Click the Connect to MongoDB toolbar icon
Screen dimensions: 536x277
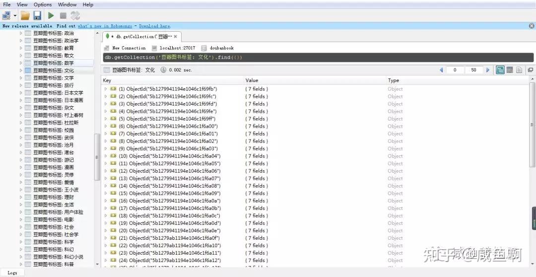tap(7, 15)
